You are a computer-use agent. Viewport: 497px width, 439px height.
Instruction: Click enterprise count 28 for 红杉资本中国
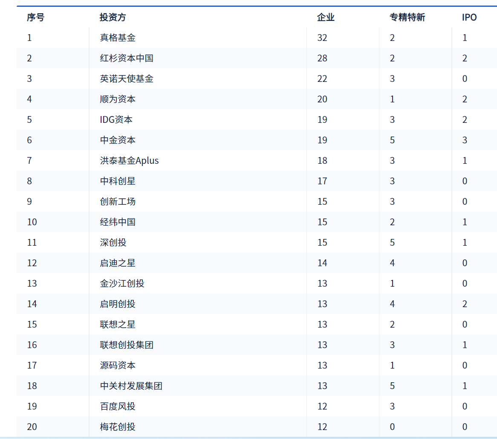tap(322, 58)
